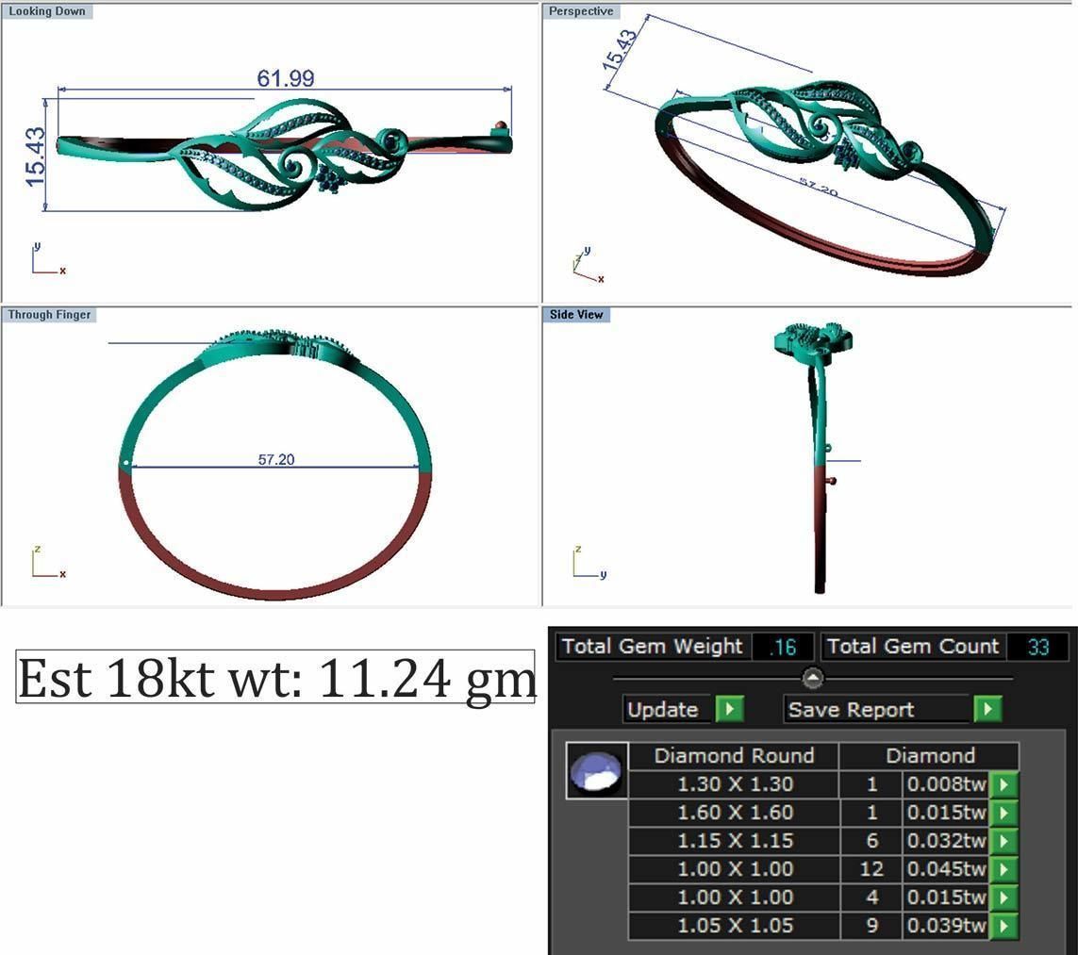Click the green arrow next to Save Report
This screenshot has width=1078, height=955.
987,708
